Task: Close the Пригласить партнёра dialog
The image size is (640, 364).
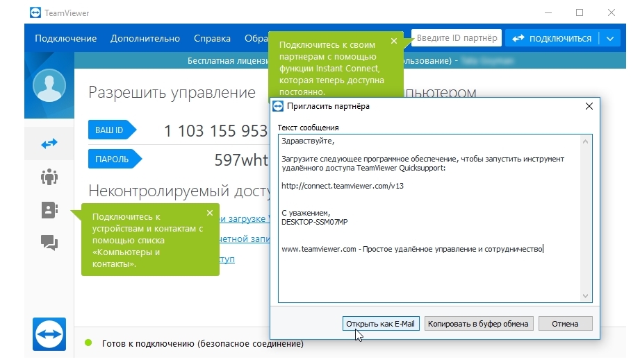Action: pyautogui.click(x=589, y=106)
